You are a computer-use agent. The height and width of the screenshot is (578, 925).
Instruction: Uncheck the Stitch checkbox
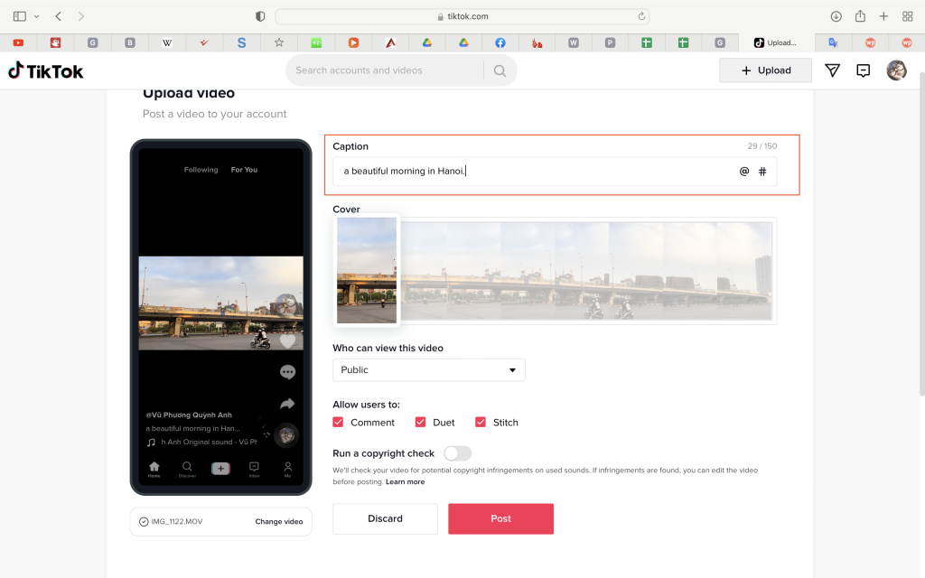point(481,423)
